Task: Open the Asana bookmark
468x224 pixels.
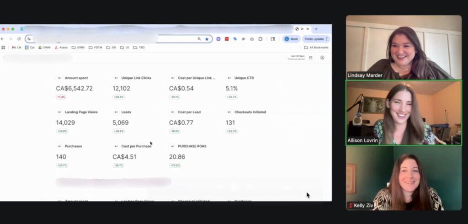Action: (x=61, y=48)
